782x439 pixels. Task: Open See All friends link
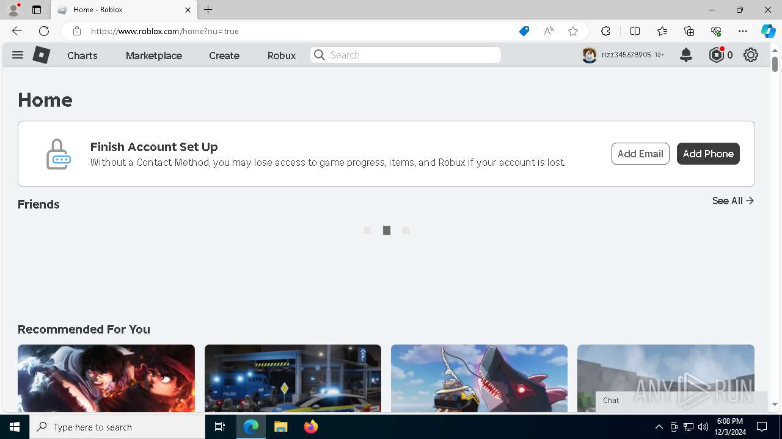click(733, 201)
